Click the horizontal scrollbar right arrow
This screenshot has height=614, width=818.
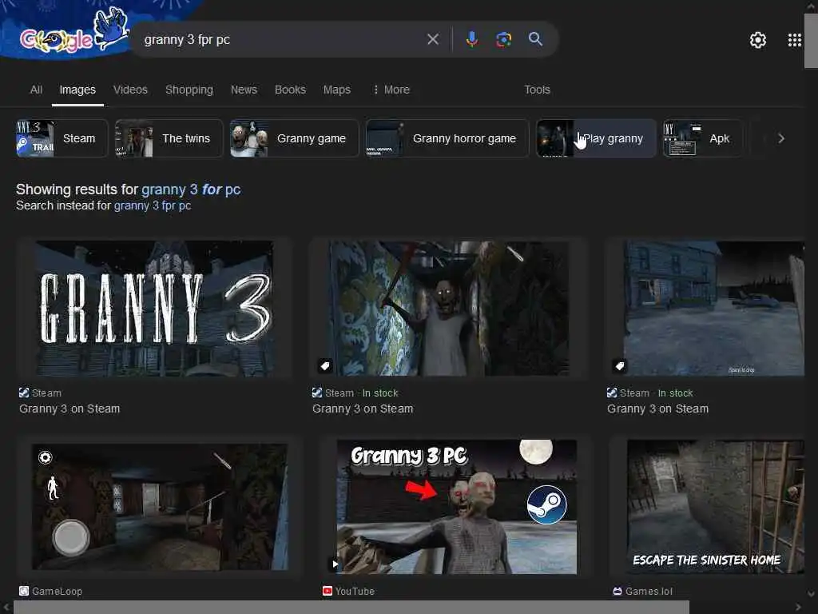[x=798, y=608]
